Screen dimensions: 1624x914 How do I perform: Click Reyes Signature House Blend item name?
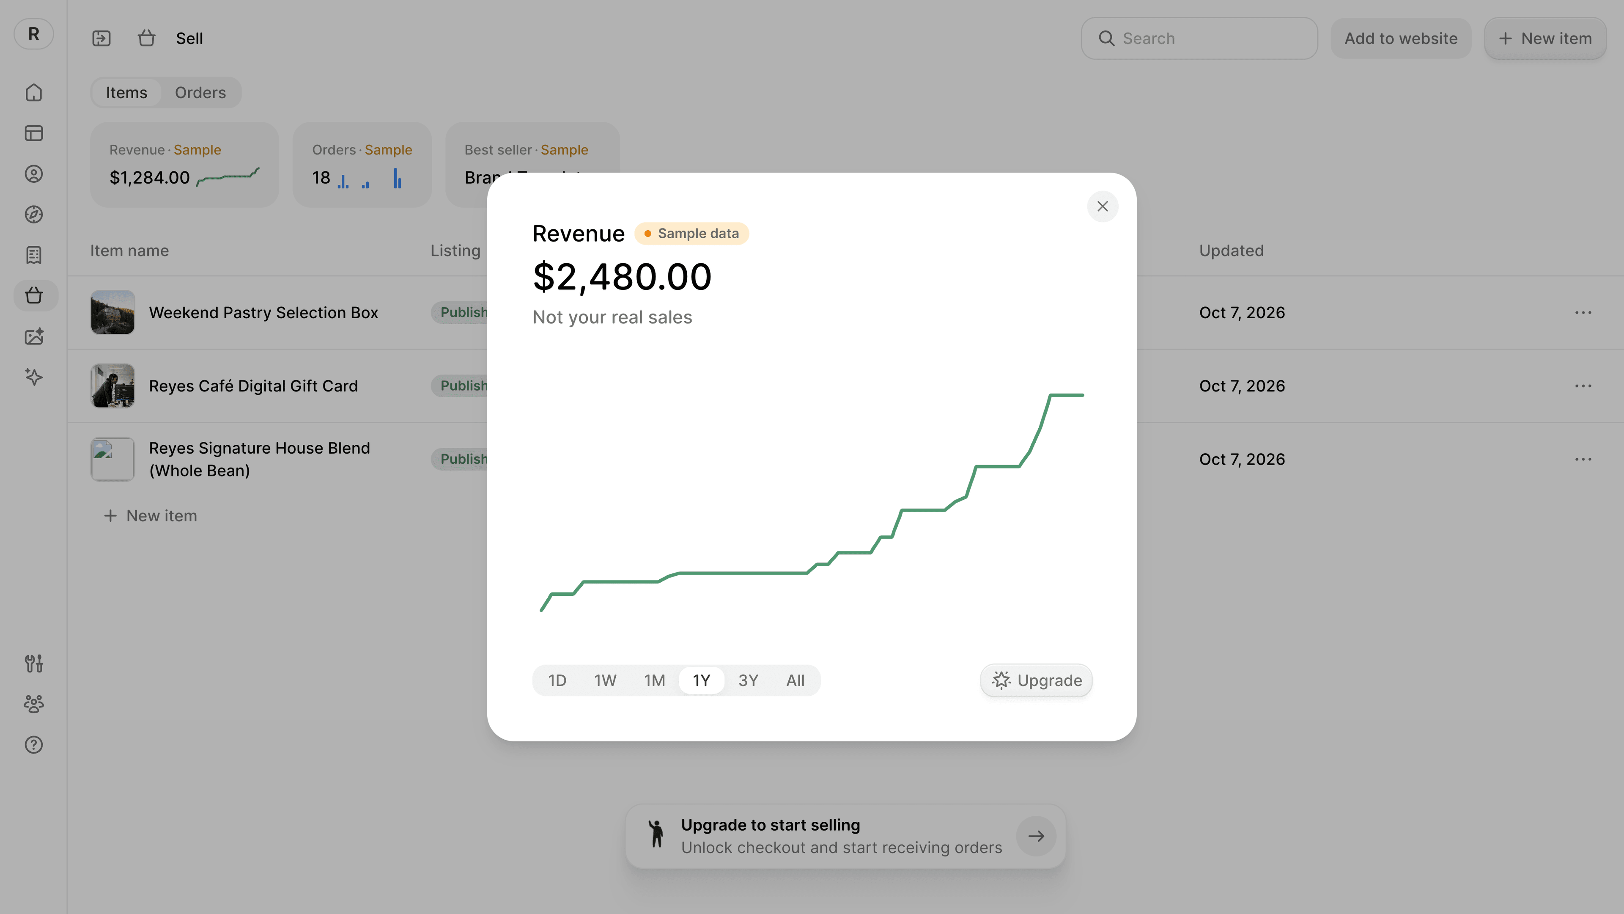point(259,459)
